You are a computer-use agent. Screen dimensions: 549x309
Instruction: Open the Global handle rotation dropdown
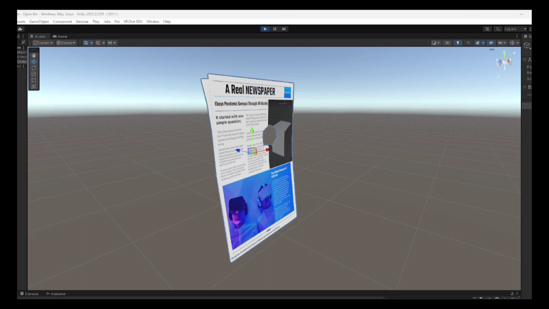[x=66, y=43]
